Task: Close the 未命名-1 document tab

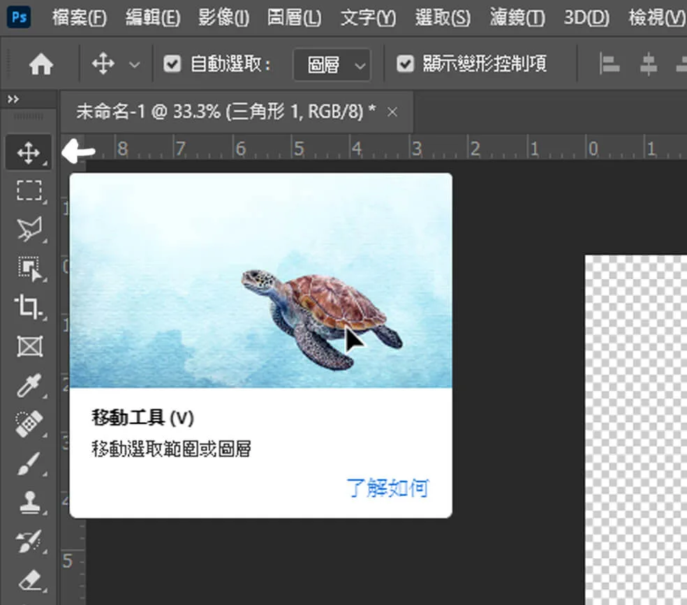Action: click(x=392, y=112)
